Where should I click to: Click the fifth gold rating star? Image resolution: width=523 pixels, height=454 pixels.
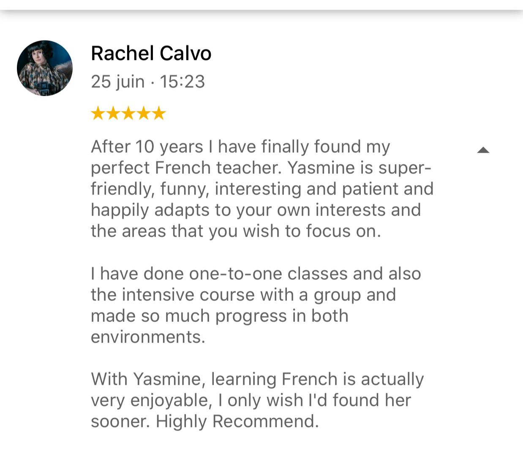(x=159, y=113)
